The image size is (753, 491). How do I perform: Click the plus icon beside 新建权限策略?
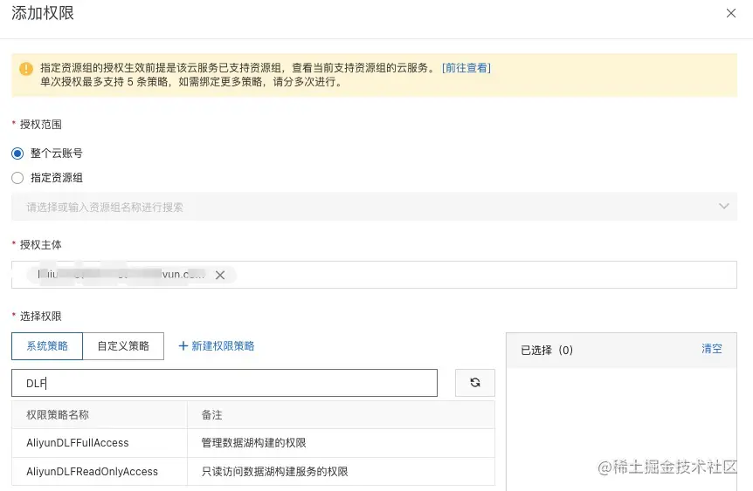183,345
